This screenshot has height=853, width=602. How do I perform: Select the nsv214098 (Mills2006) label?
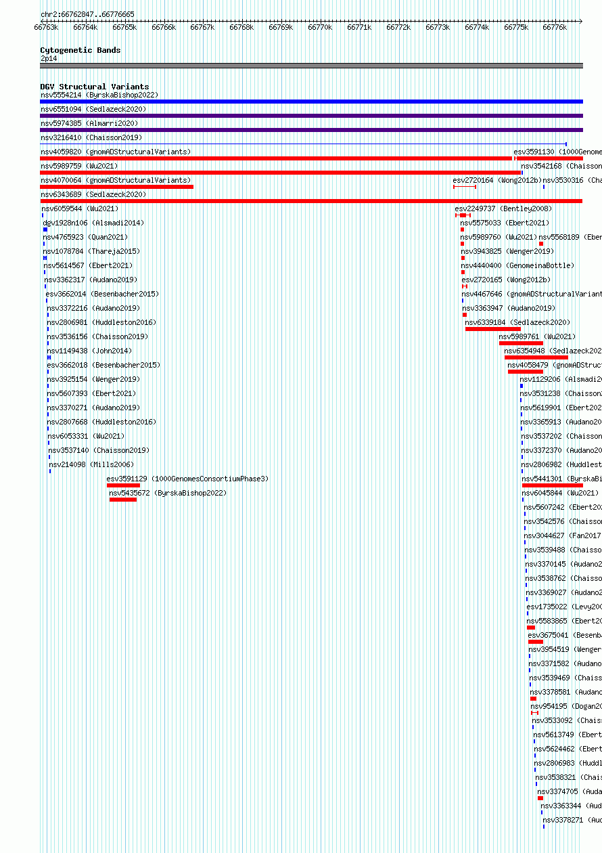tap(91, 464)
